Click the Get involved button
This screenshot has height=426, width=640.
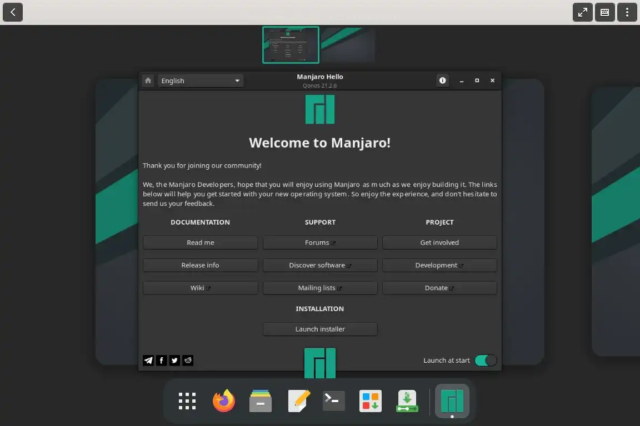(x=439, y=242)
